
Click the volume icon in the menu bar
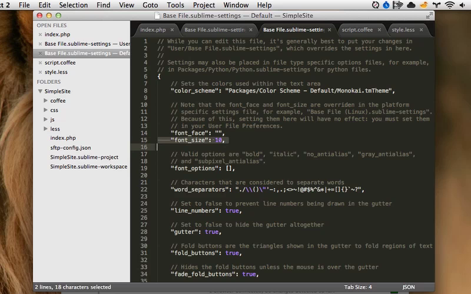[x=462, y=5]
